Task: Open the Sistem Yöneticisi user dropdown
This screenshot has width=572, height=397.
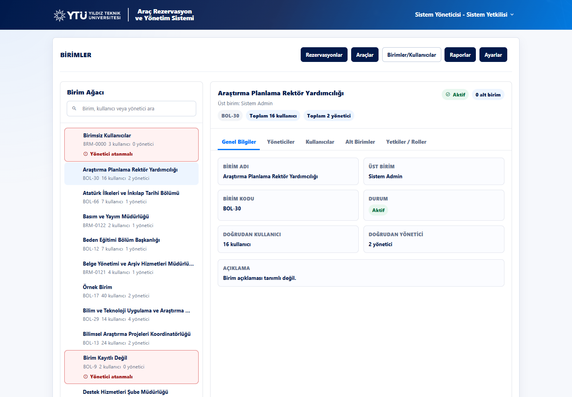Action: click(x=464, y=15)
